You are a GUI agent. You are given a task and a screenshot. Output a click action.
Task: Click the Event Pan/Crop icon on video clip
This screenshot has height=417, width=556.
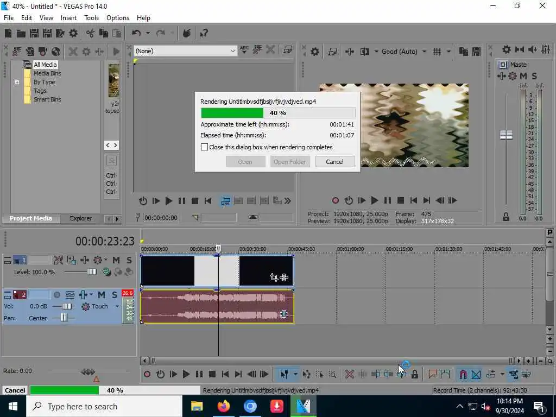tap(274, 277)
